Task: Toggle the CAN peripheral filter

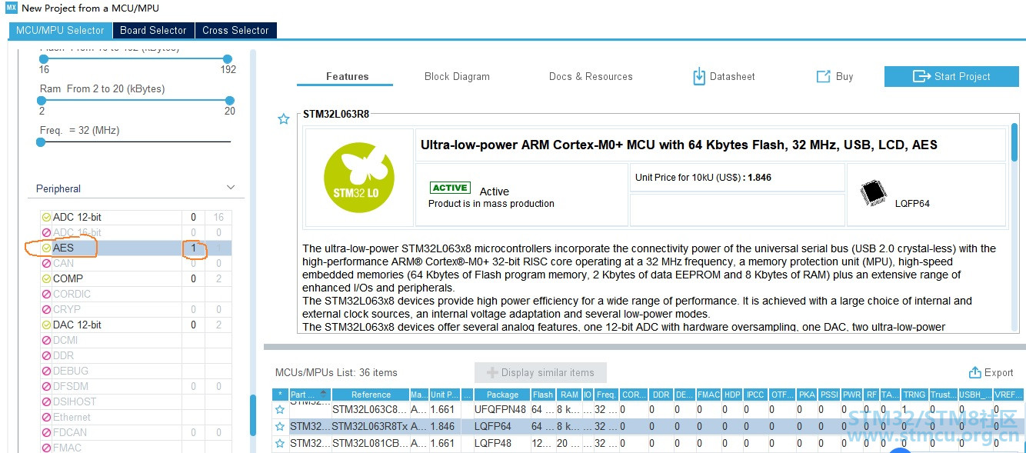Action: pyautogui.click(x=46, y=263)
